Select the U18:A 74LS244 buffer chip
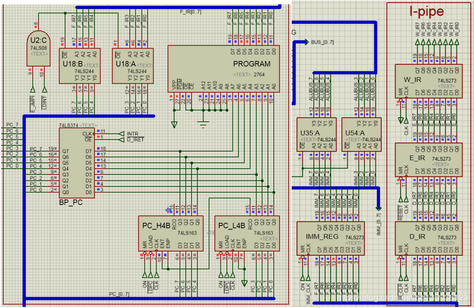Screen dimensions: 474x308 (x=132, y=66)
